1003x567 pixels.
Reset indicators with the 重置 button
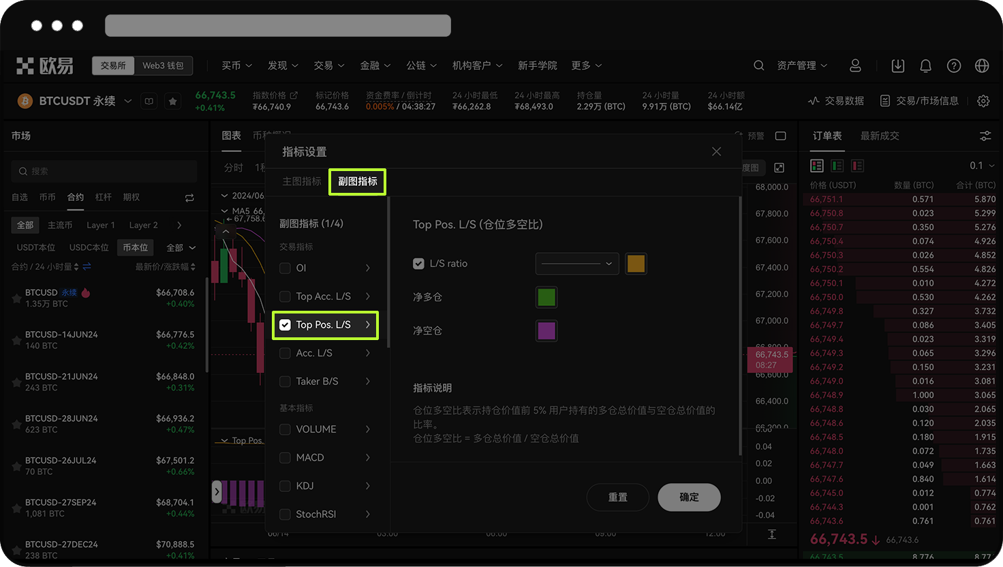pos(617,497)
